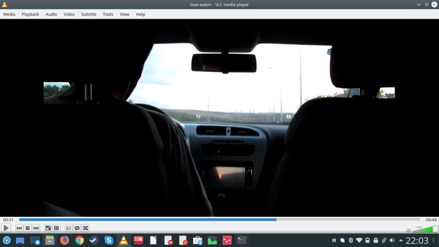Enable shuffle random playback
The height and width of the screenshot is (247, 439).
86,228
